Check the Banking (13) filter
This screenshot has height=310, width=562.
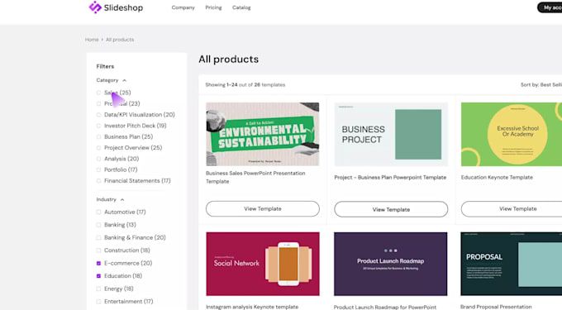(x=98, y=225)
